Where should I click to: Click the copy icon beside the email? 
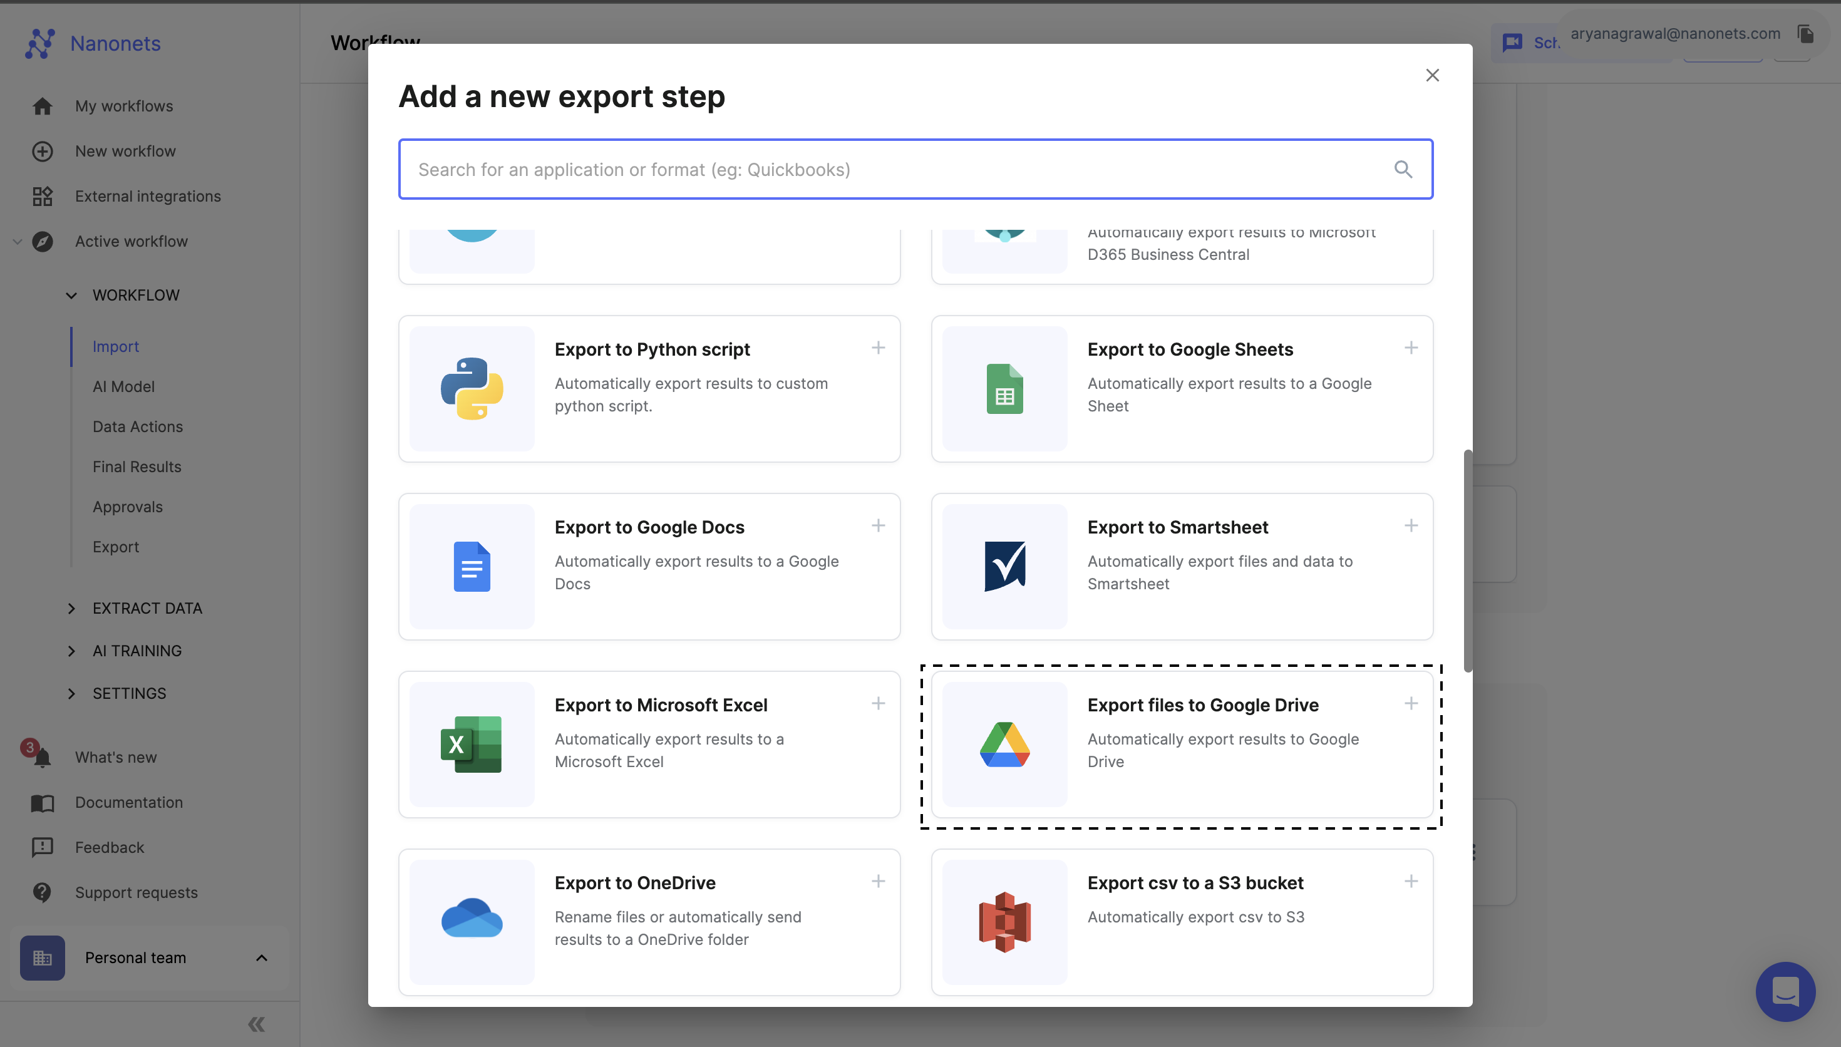(1805, 34)
